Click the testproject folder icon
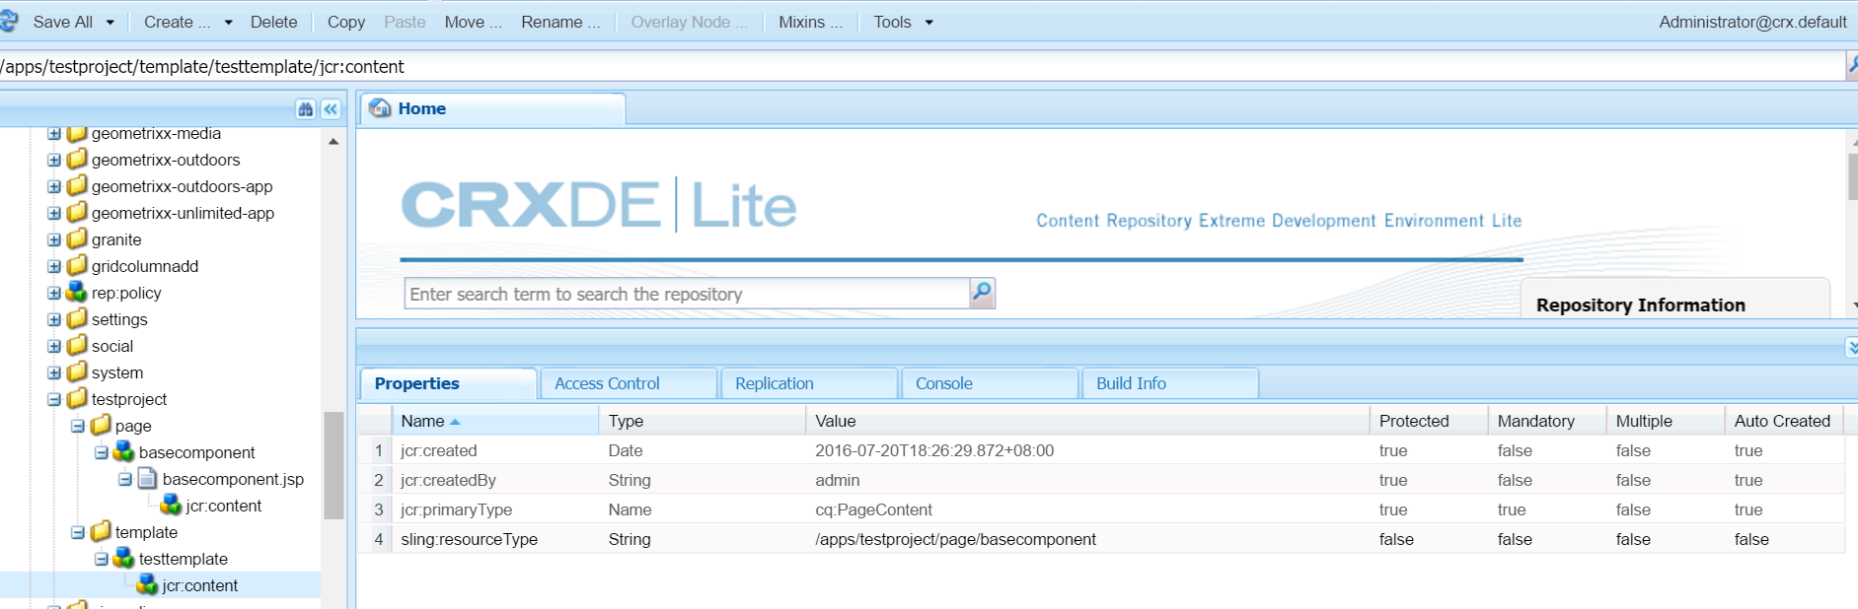1858x609 pixels. [x=77, y=398]
